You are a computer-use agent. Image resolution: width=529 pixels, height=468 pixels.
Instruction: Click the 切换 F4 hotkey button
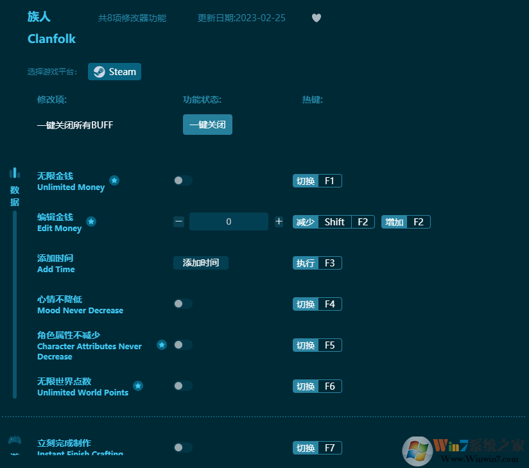[317, 304]
